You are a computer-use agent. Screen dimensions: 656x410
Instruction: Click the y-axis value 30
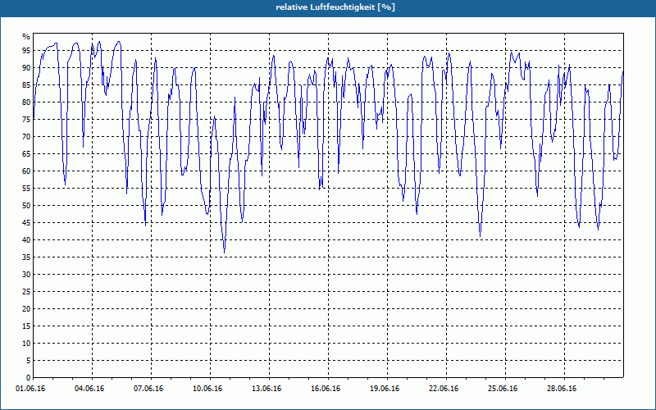click(26, 275)
